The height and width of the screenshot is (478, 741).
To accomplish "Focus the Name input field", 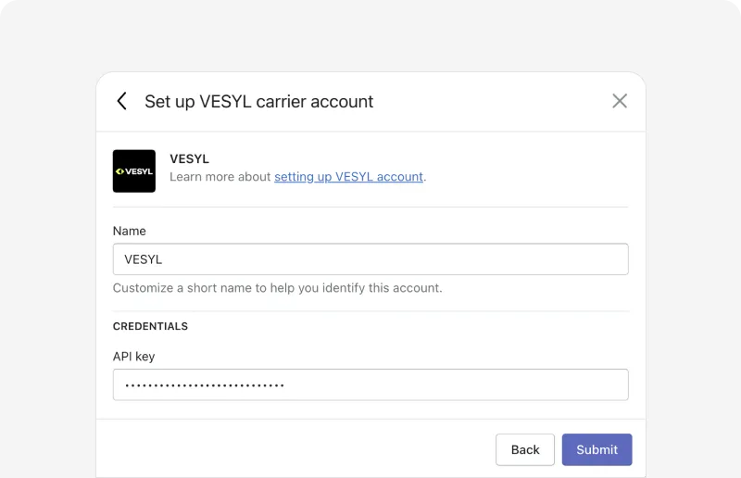I will pos(370,259).
